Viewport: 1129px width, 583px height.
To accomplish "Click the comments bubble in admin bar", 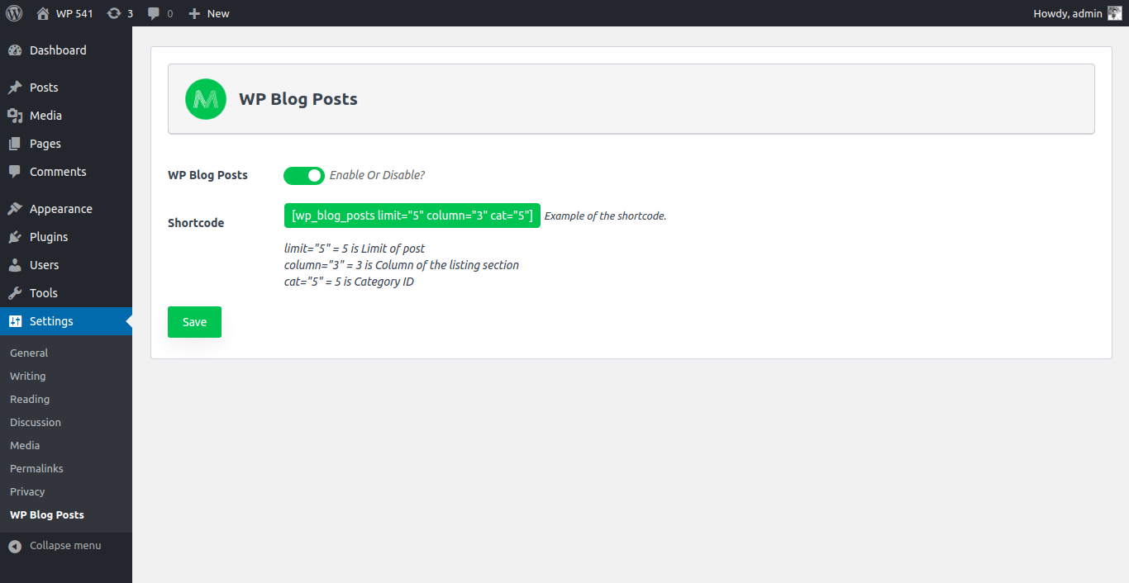I will [154, 13].
